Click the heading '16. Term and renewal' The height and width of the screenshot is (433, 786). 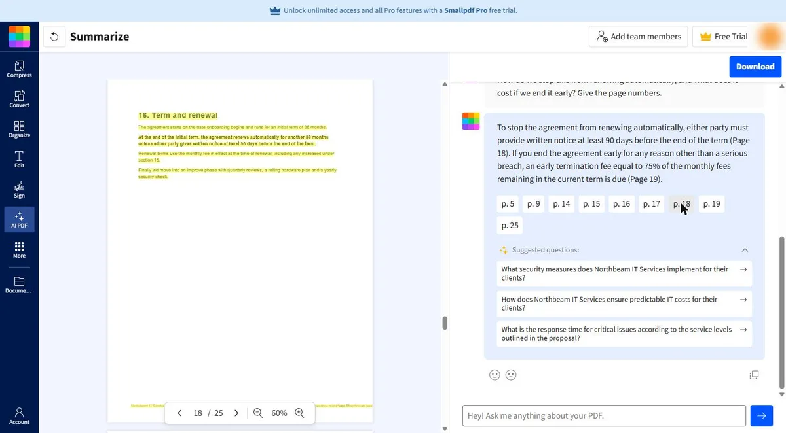click(x=178, y=115)
